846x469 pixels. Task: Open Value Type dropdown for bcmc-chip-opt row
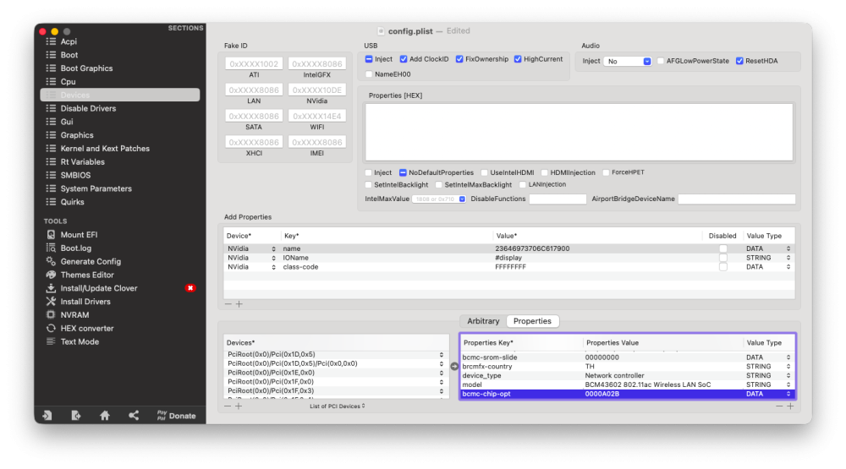point(788,394)
